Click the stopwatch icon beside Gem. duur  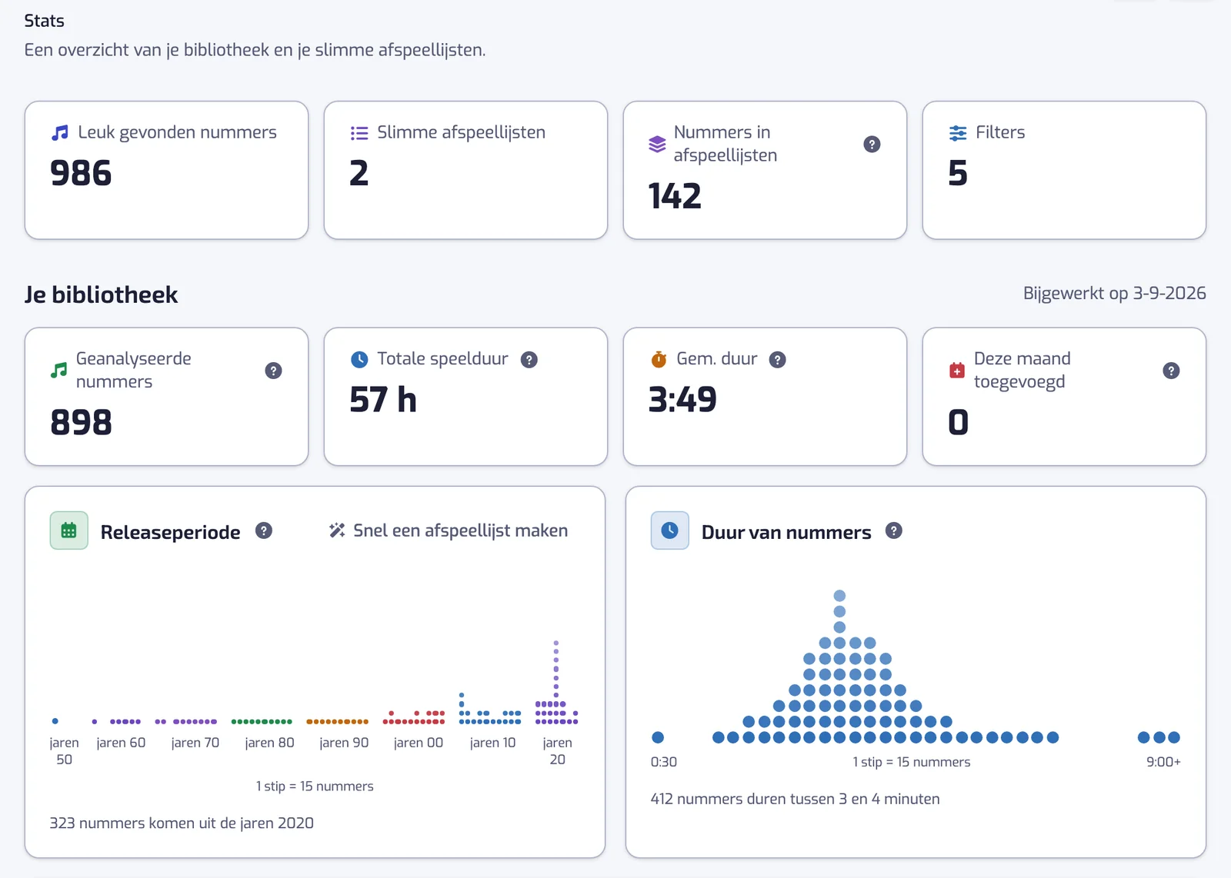(x=659, y=359)
